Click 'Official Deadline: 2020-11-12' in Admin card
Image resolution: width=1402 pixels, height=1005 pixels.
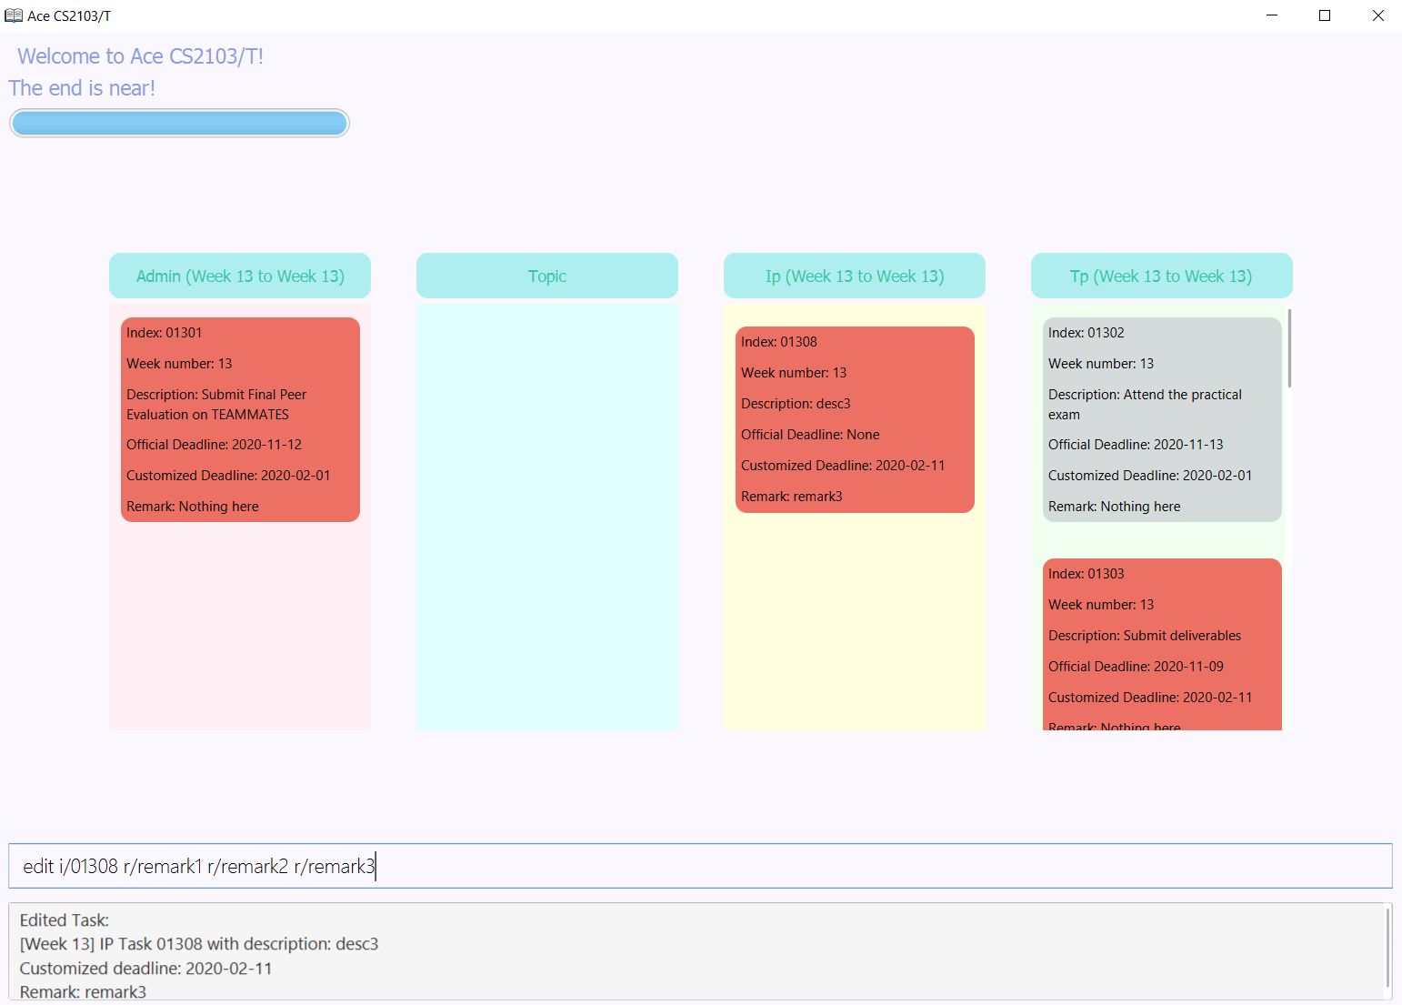[x=214, y=445]
